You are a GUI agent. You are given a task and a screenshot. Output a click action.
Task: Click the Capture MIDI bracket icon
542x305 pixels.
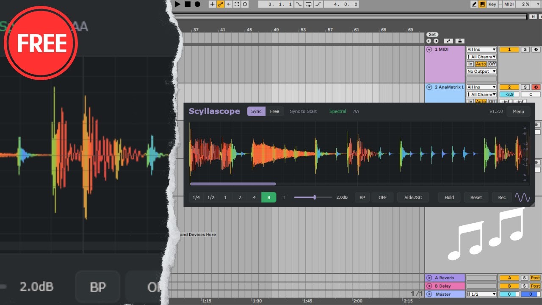[x=237, y=4]
